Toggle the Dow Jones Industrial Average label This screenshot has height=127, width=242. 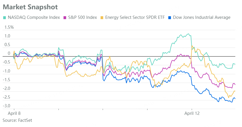tap(202, 17)
